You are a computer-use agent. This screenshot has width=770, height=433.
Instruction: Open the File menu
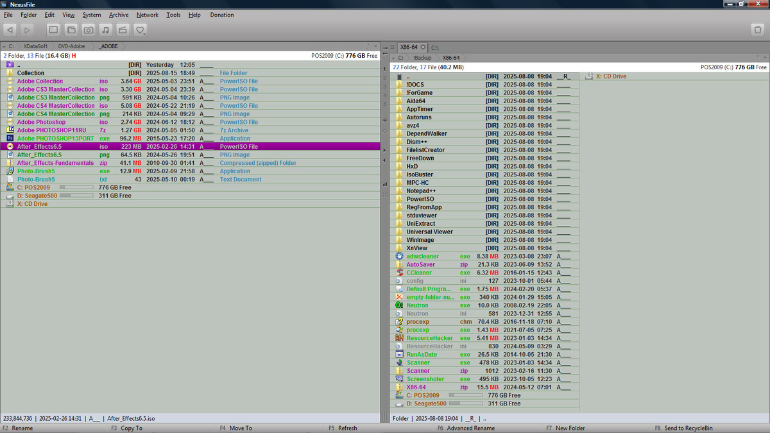[8, 15]
